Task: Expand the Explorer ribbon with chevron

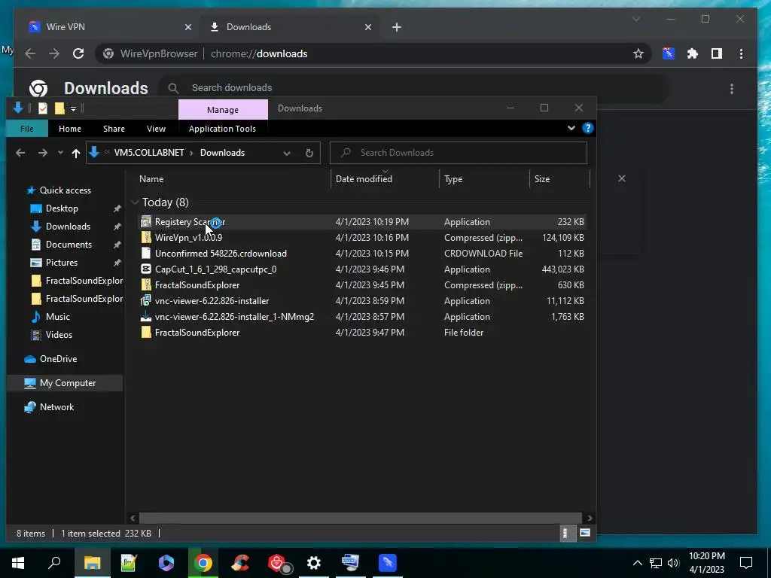Action: tap(571, 128)
